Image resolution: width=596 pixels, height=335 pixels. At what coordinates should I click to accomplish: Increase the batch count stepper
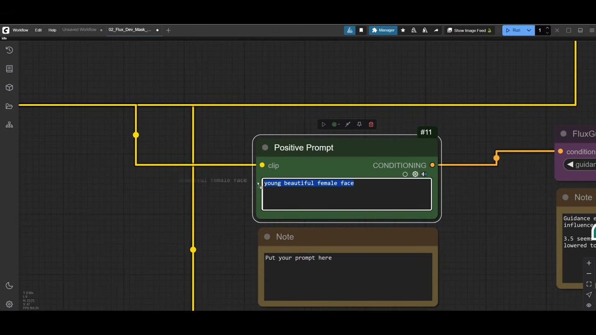(547, 28)
